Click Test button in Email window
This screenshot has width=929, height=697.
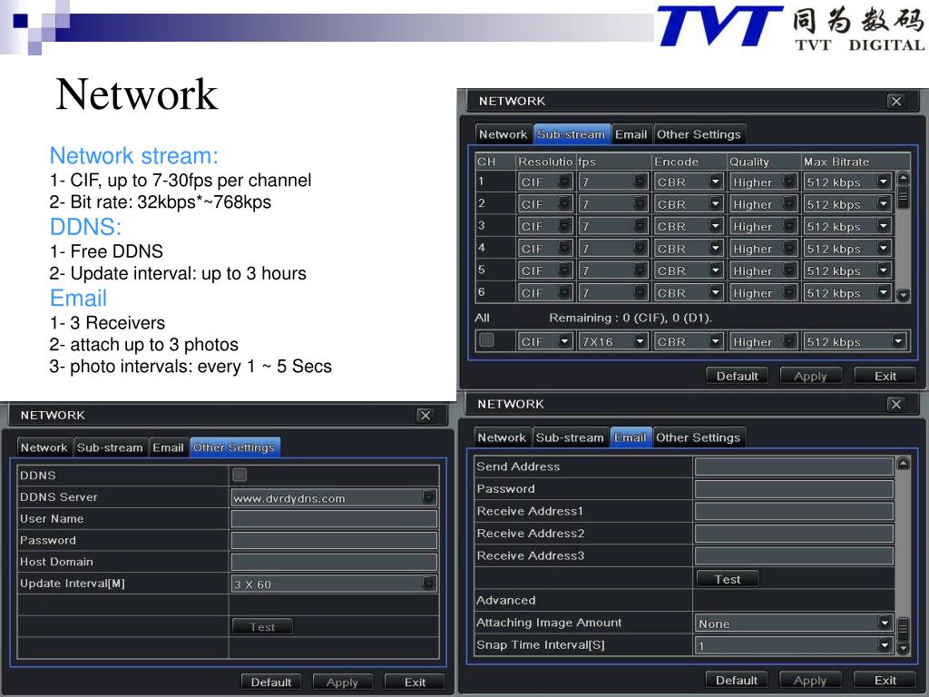point(728,579)
